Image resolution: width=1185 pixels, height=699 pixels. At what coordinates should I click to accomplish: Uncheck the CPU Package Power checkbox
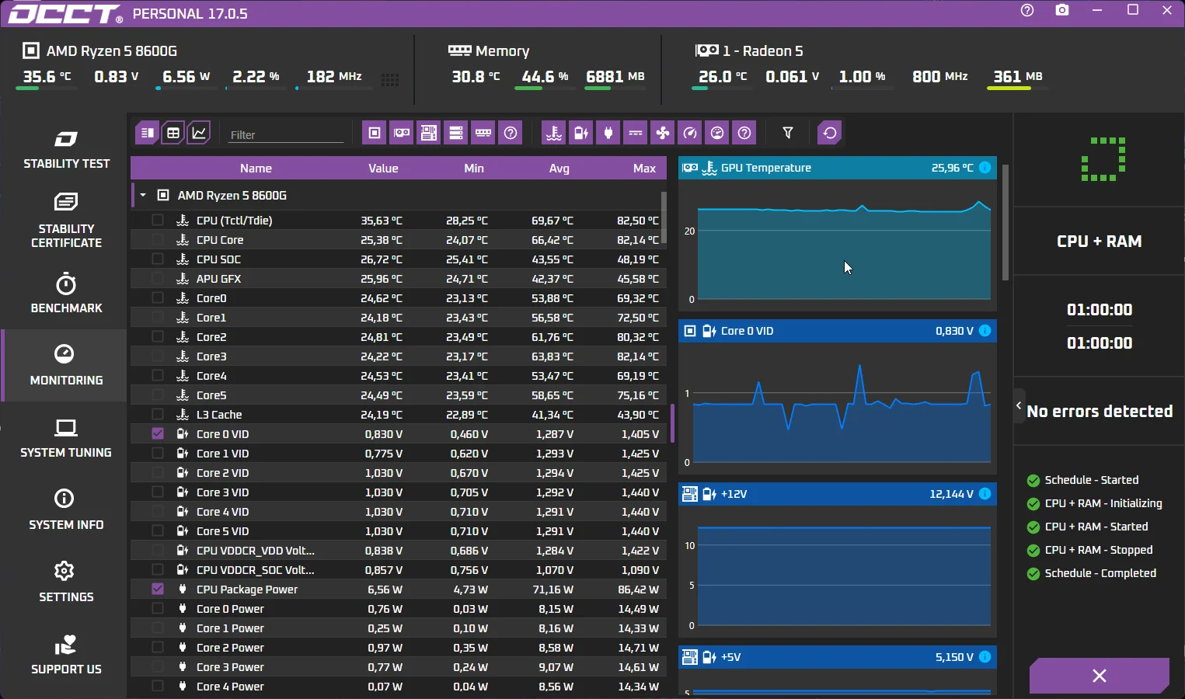tap(158, 589)
